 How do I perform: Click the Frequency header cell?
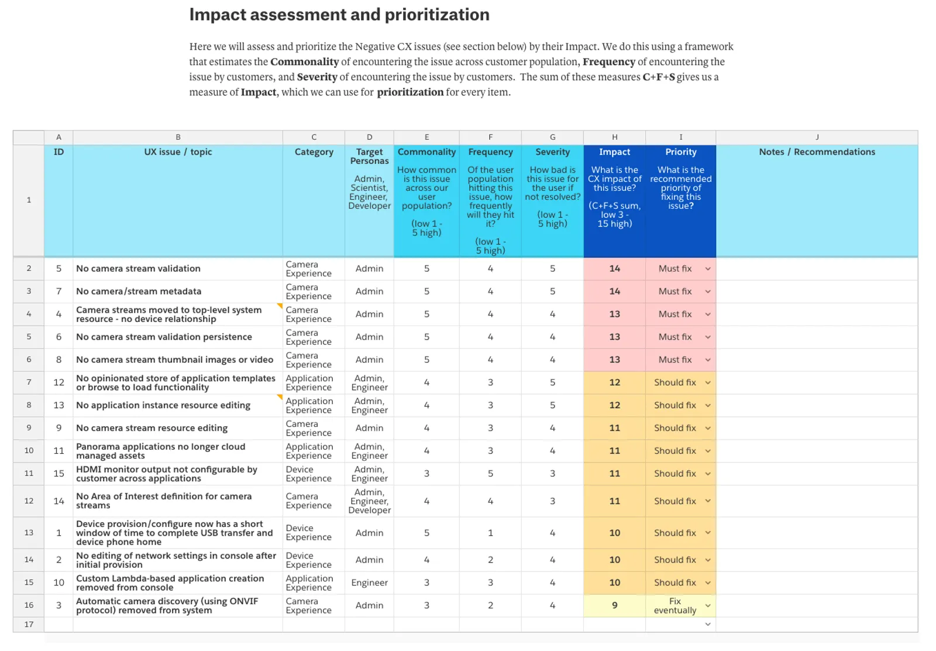click(490, 201)
